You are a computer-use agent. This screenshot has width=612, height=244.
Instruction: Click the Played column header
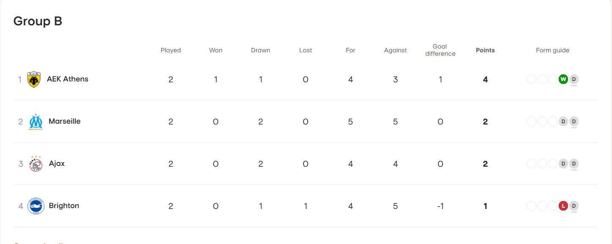pos(170,50)
